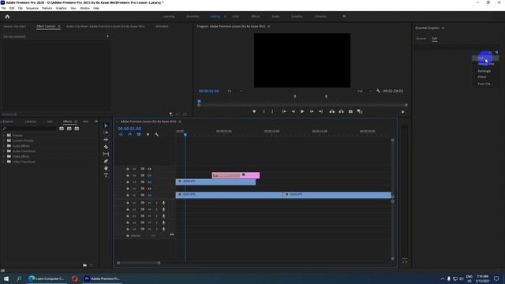Toggle lock on the top video track
505x284 pixels.
point(128,169)
